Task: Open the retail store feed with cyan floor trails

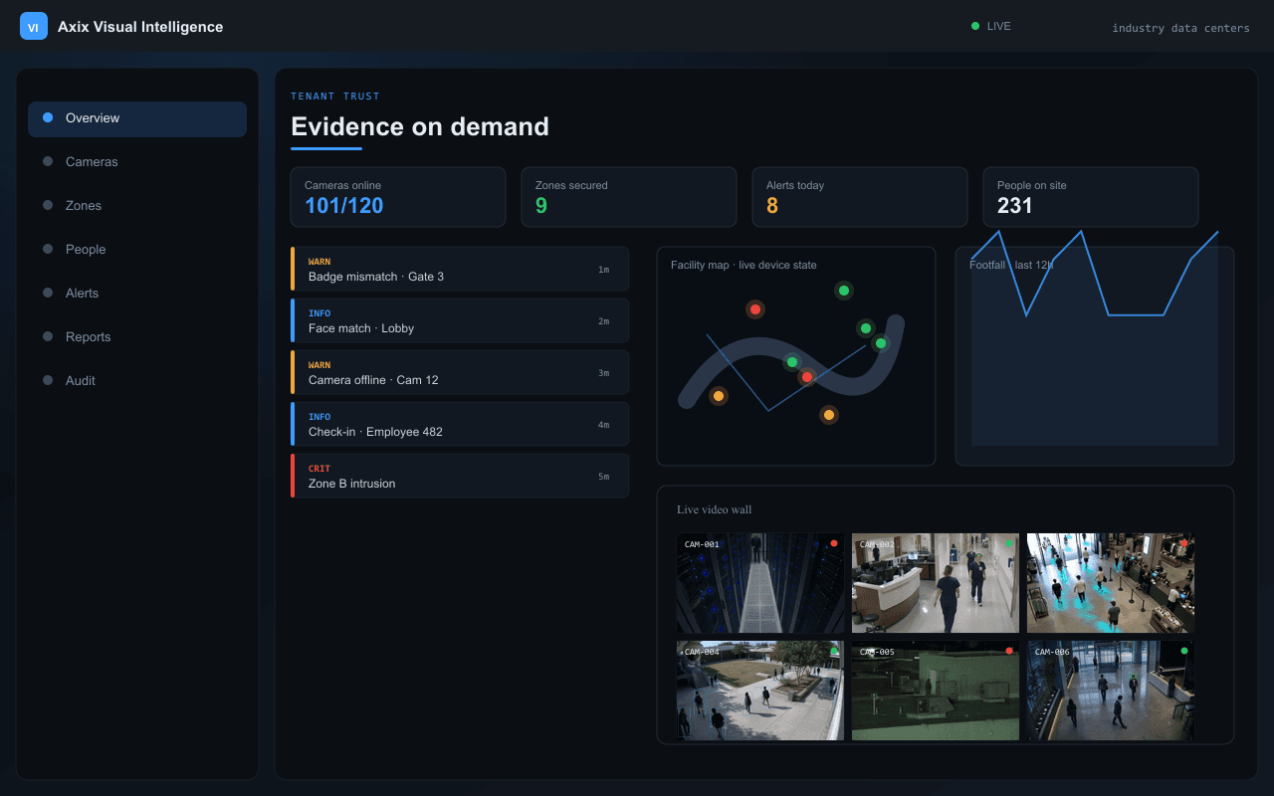Action: 1111,583
